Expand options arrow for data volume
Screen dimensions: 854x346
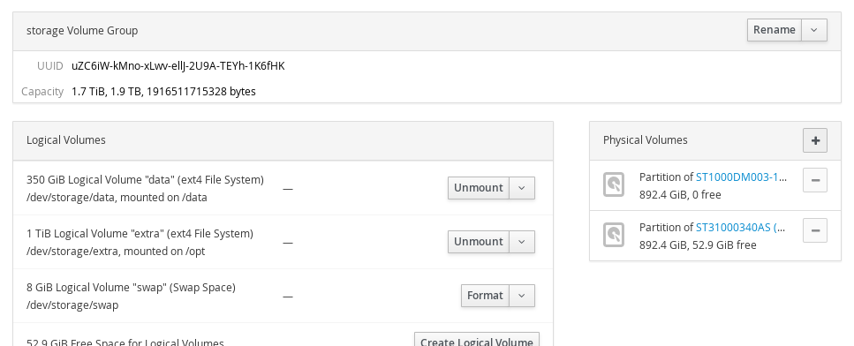(x=522, y=188)
